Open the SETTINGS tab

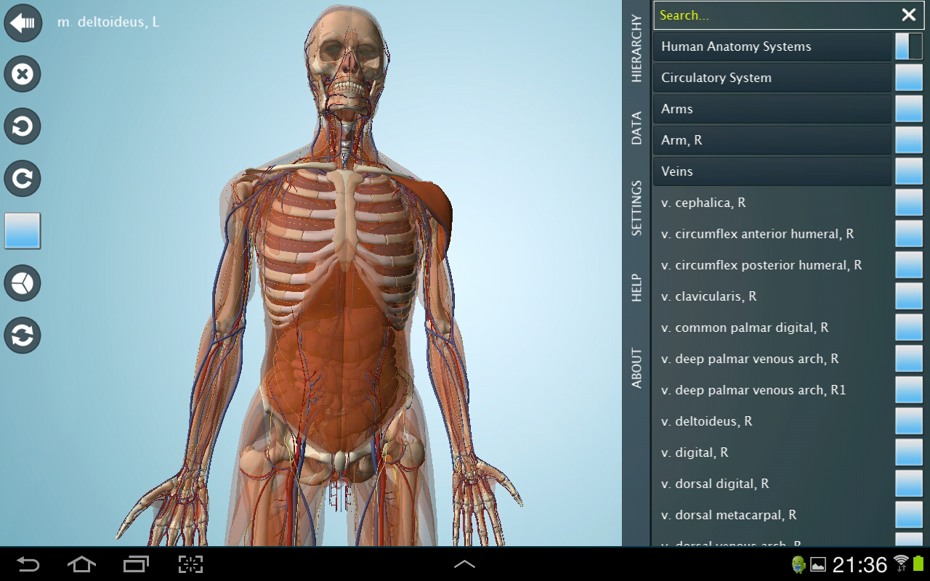point(636,208)
